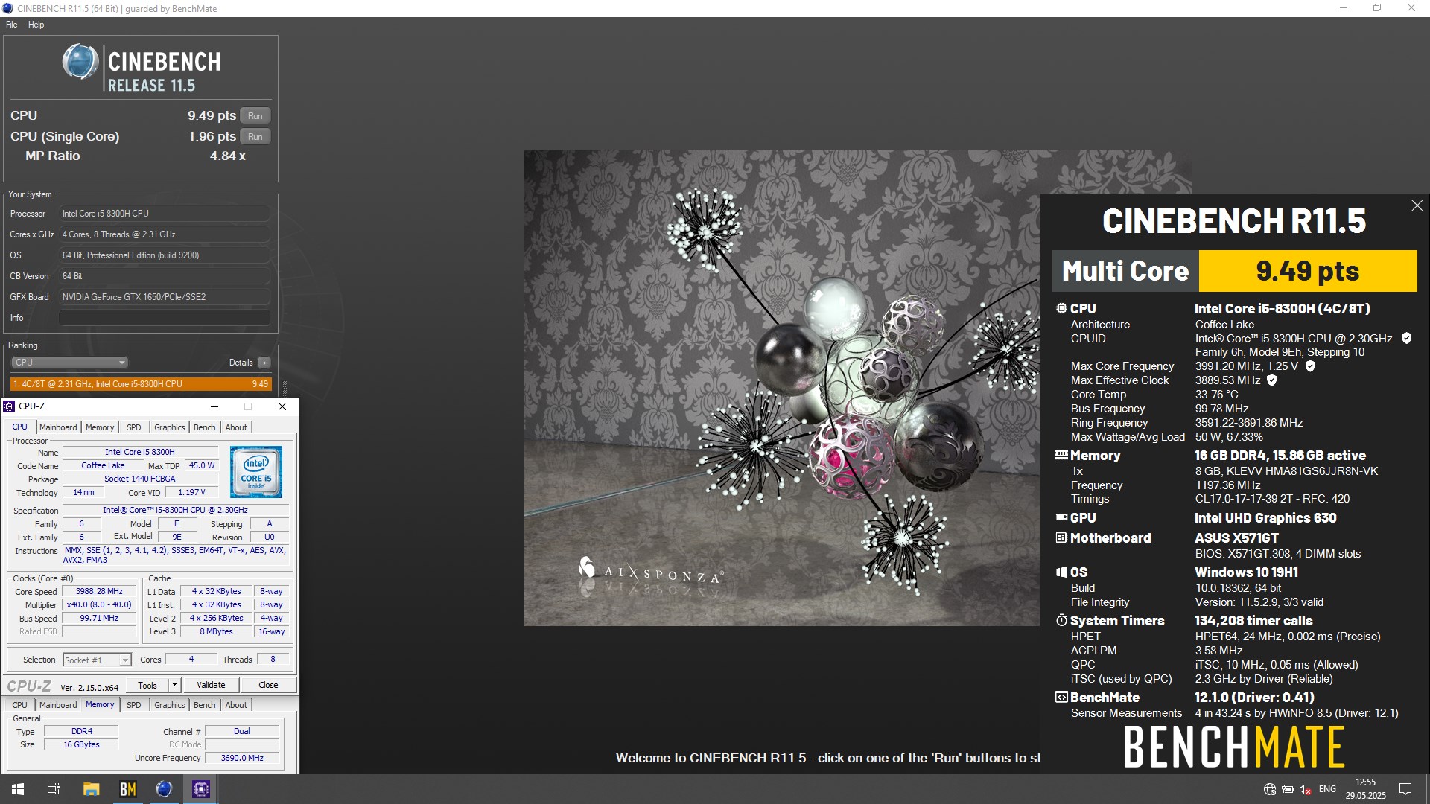Screen dimensions: 1430x804
Task: Open the Windows Start menu
Action: click(18, 789)
